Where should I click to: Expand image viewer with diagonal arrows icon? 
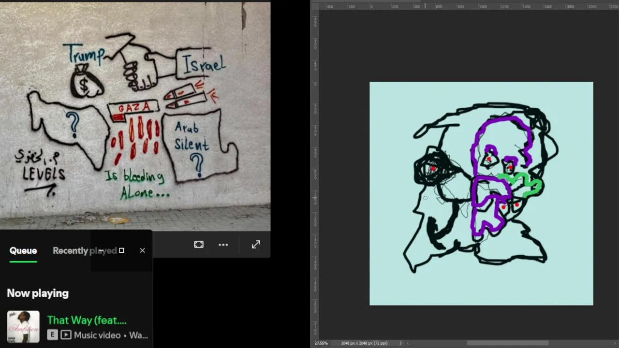pos(256,245)
